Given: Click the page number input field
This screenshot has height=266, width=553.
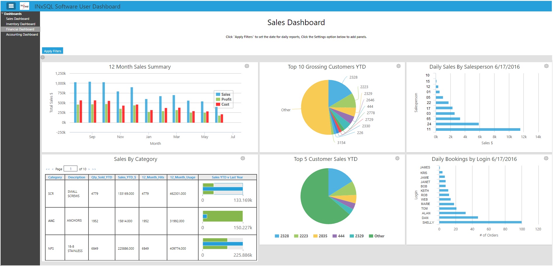Looking at the screenshot, I should [x=70, y=169].
